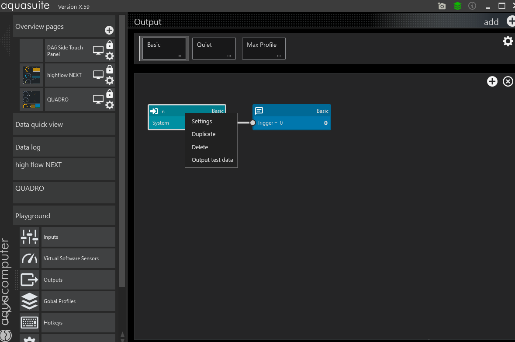This screenshot has height=342, width=515.
Task: Open the Virtual Software Sensors page
Action: tap(71, 258)
